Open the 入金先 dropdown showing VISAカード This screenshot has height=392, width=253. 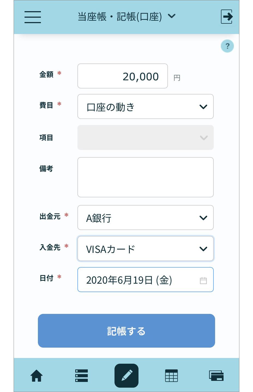coord(146,249)
